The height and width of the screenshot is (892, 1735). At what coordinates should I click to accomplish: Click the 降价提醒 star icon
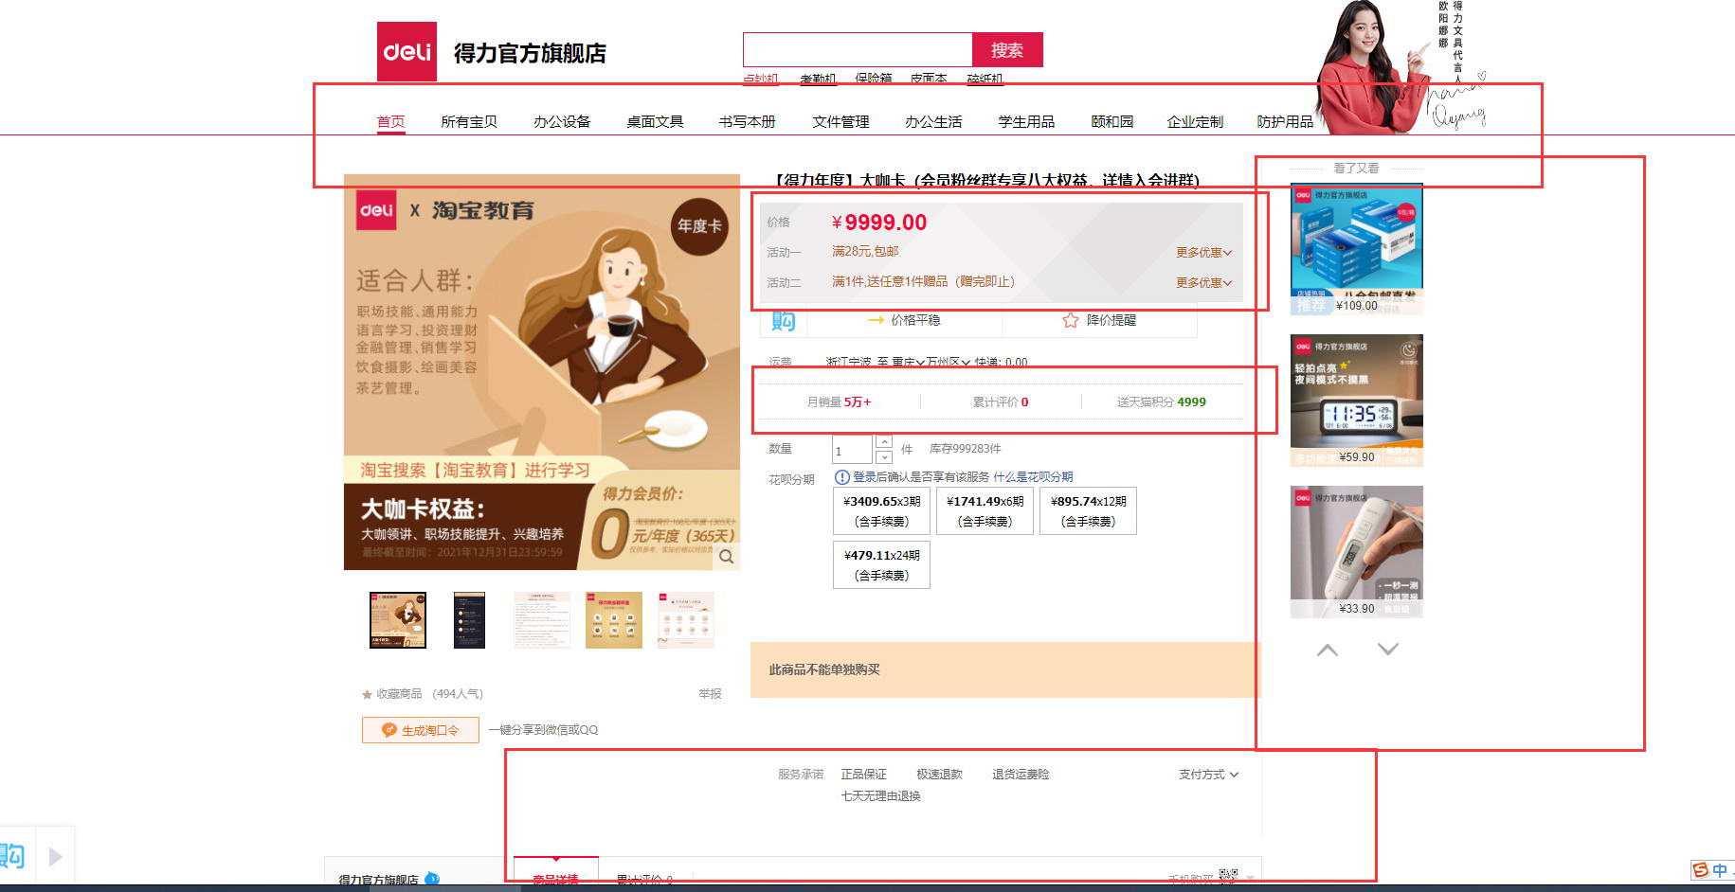coord(1071,321)
